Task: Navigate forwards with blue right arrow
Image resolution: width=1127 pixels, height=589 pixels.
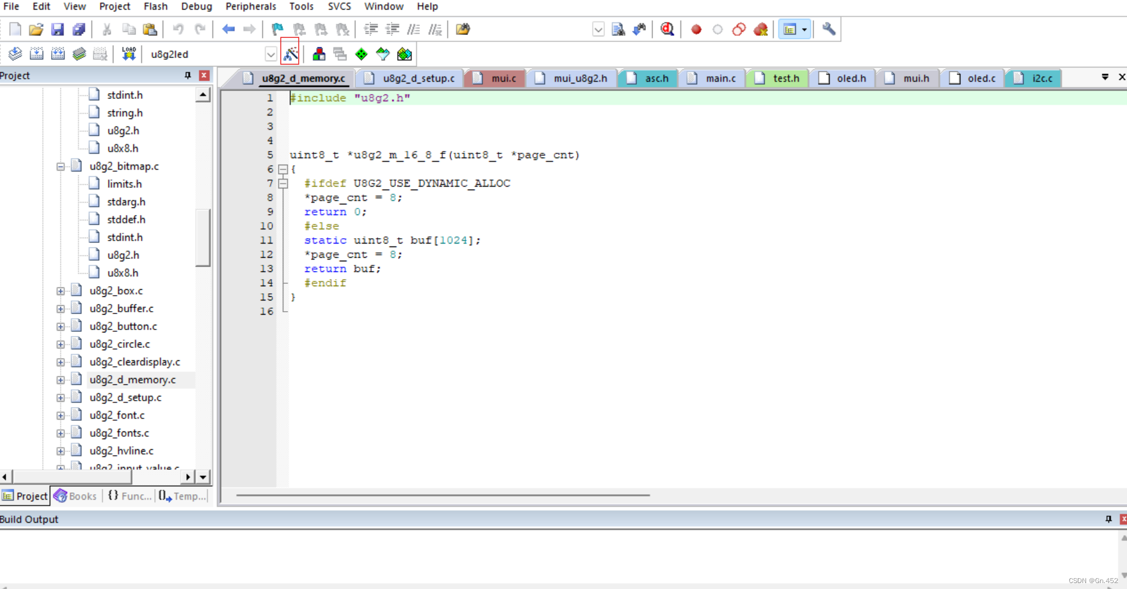Action: (250, 29)
